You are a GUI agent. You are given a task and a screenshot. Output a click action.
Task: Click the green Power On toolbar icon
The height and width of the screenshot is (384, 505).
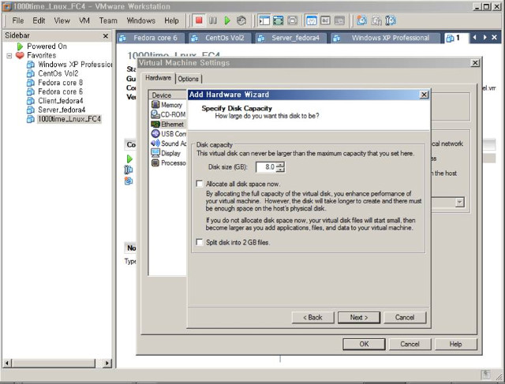coord(227,21)
